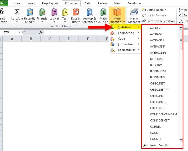Screen dimensions: 188x151
Task: Click the Cube category book icon
Action: coord(112,39)
